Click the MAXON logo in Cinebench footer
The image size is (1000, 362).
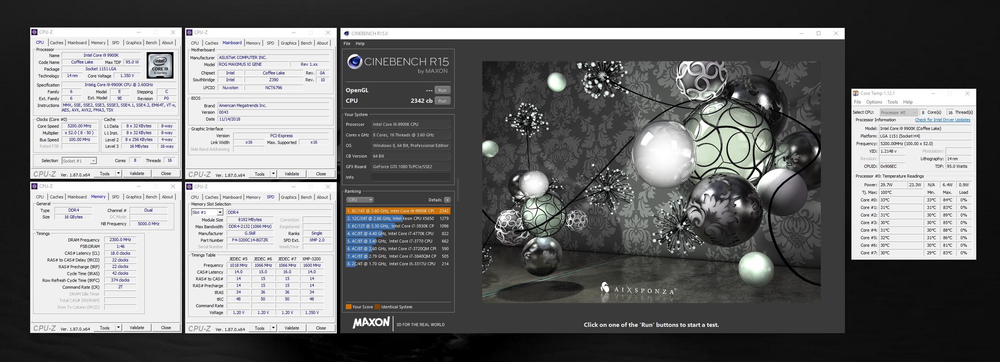pyautogui.click(x=371, y=322)
